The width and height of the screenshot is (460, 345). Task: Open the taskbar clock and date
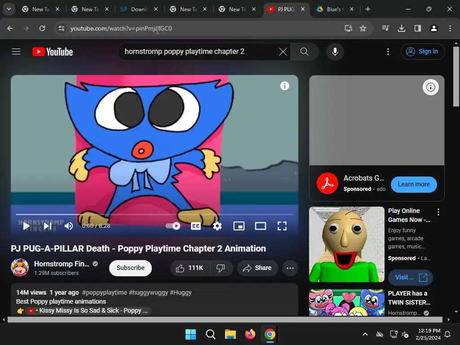point(428,334)
